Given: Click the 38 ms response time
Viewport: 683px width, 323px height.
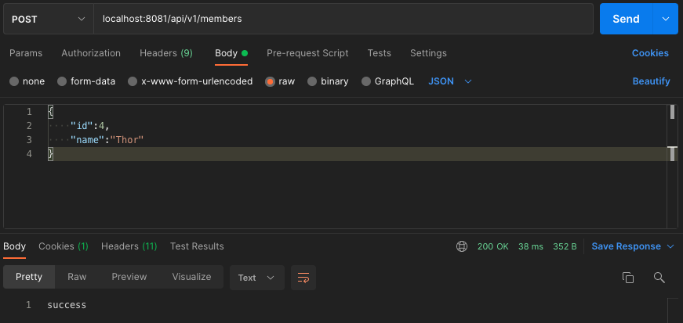Looking at the screenshot, I should click(531, 246).
